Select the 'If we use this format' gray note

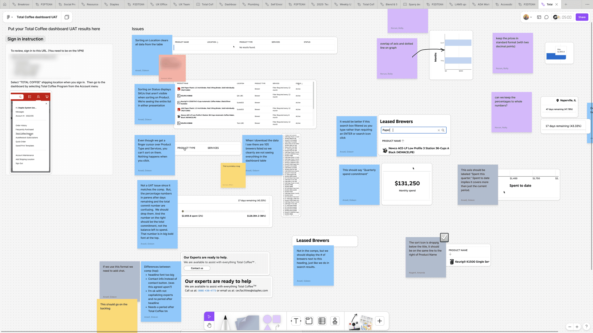[x=120, y=280]
